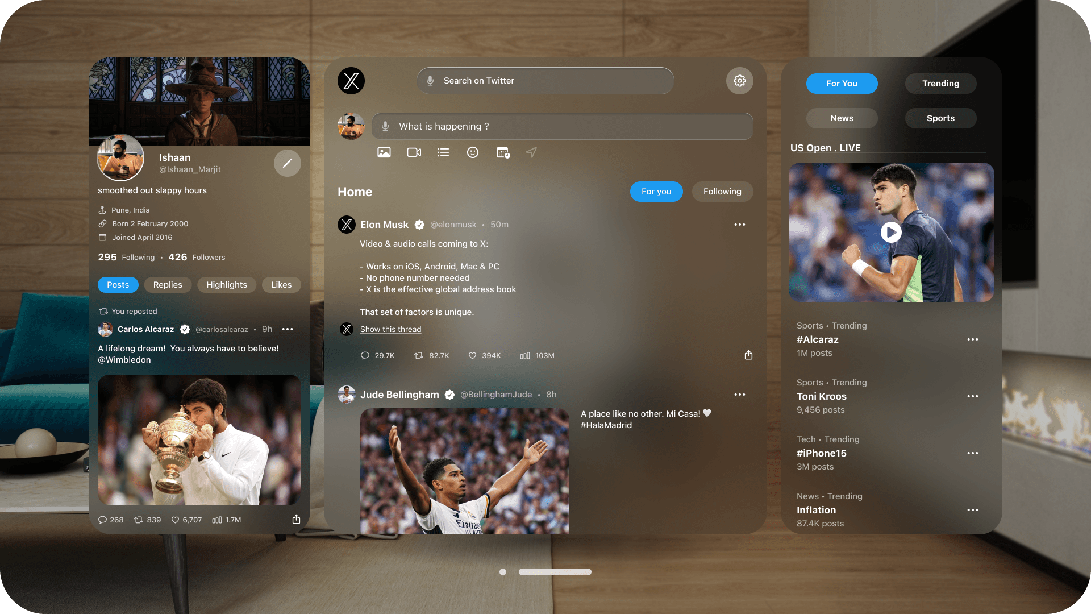Switch to the Replies profile tab
The width and height of the screenshot is (1091, 614).
tap(168, 285)
